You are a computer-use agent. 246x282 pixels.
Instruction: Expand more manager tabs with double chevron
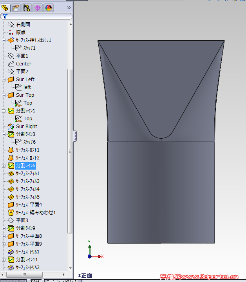(69, 8)
